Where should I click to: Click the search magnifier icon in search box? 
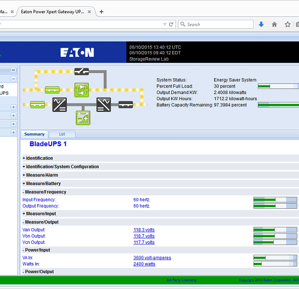182,24
